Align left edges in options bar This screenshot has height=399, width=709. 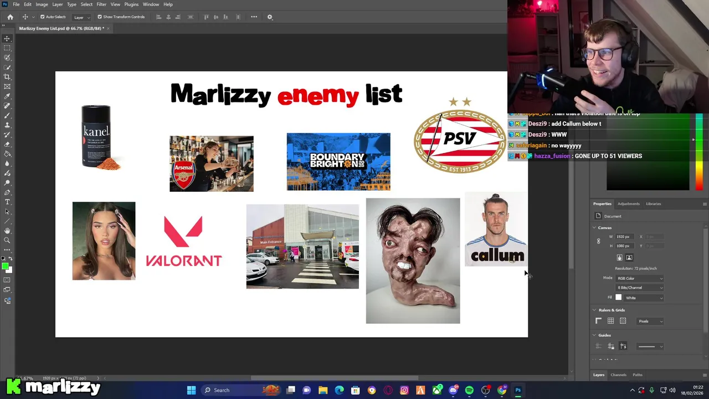tap(158, 17)
